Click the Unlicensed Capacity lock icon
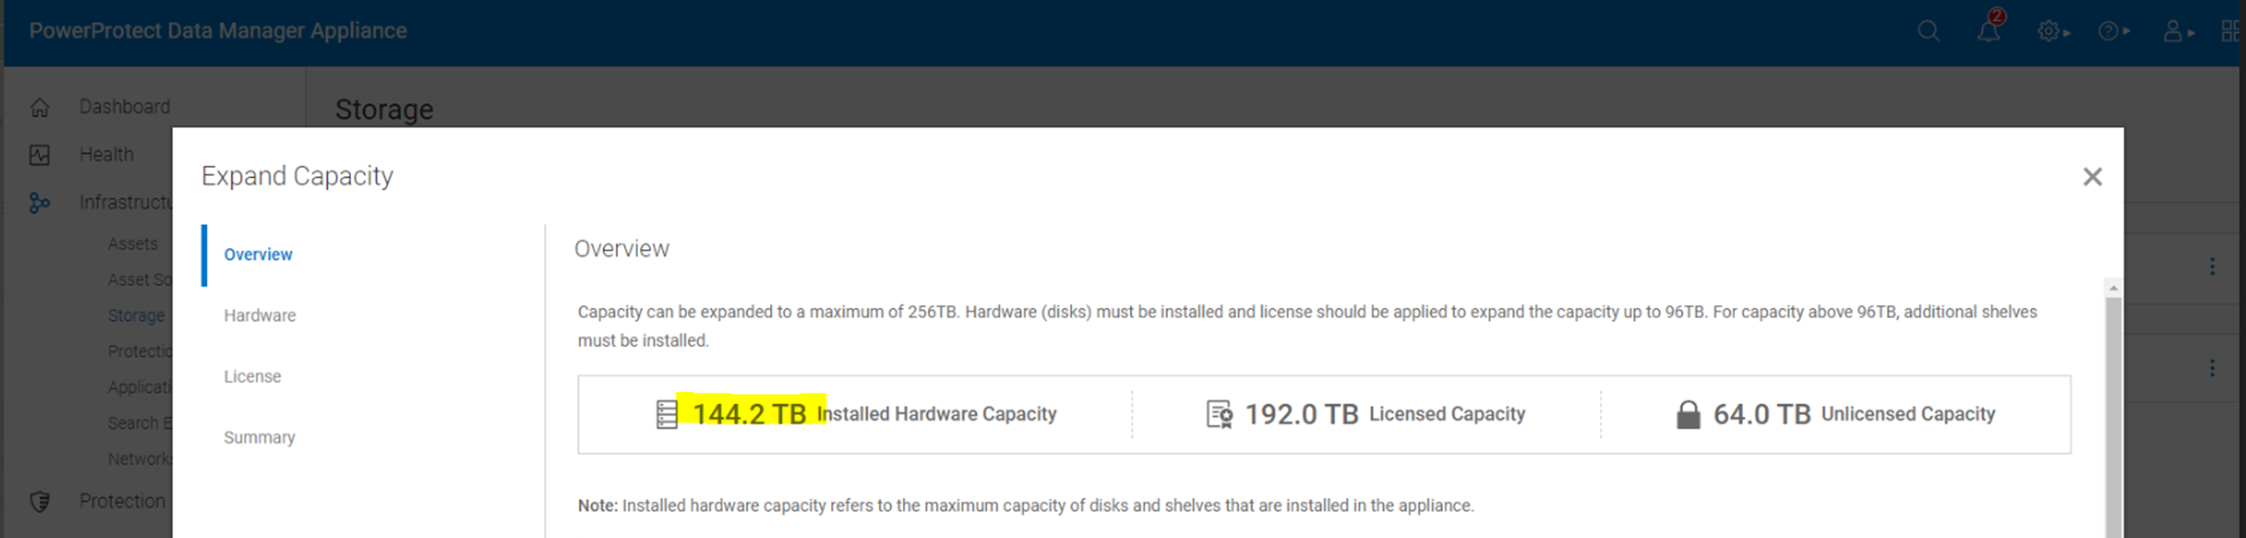The height and width of the screenshot is (538, 2246). tap(1688, 414)
